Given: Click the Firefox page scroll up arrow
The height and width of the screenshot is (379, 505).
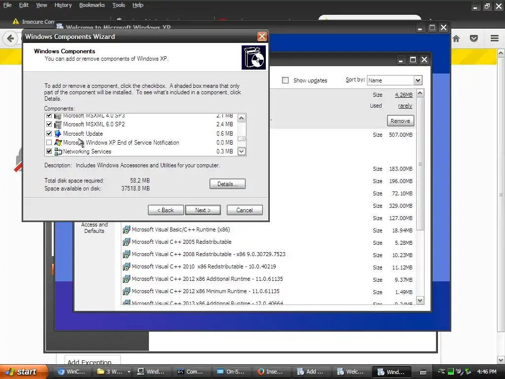Looking at the screenshot, I should [501, 53].
